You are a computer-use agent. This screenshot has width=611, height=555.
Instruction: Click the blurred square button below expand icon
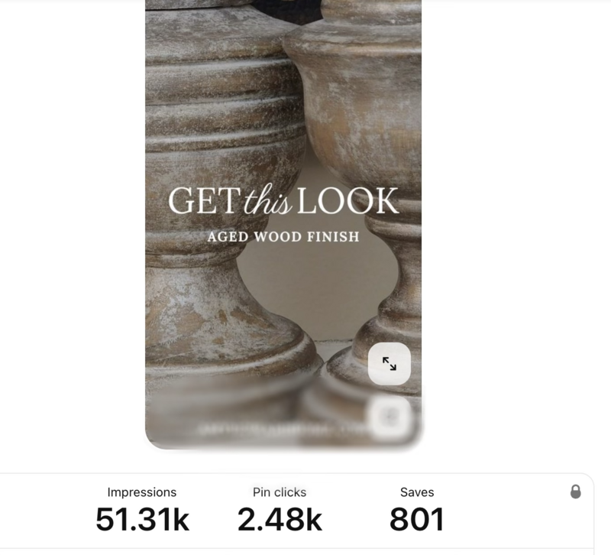coord(390,417)
